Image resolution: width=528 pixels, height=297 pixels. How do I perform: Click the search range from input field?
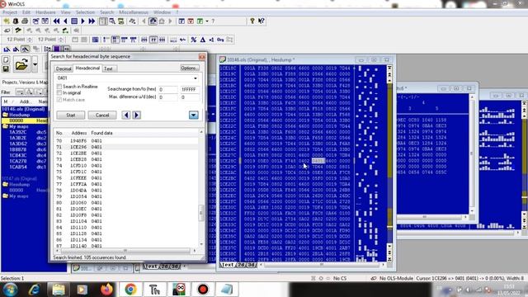(167, 90)
